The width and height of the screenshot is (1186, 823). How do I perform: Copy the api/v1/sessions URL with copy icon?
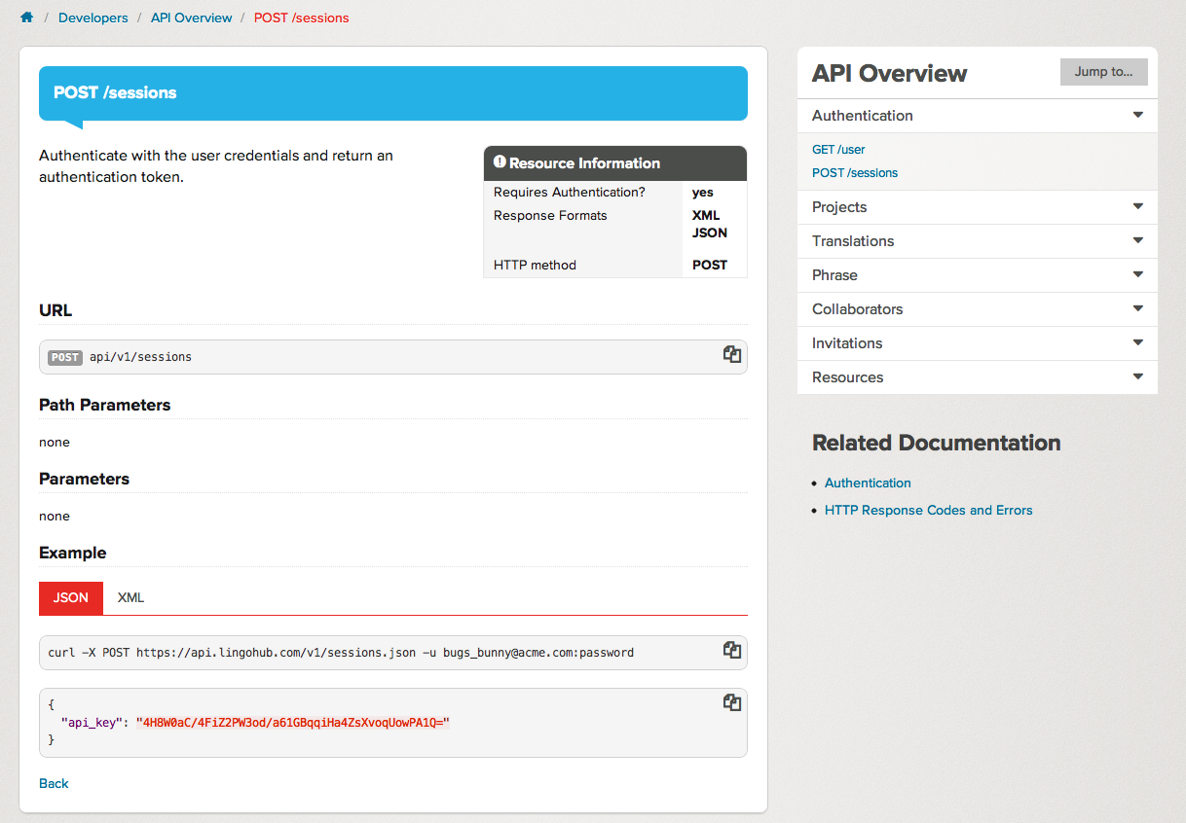732,355
